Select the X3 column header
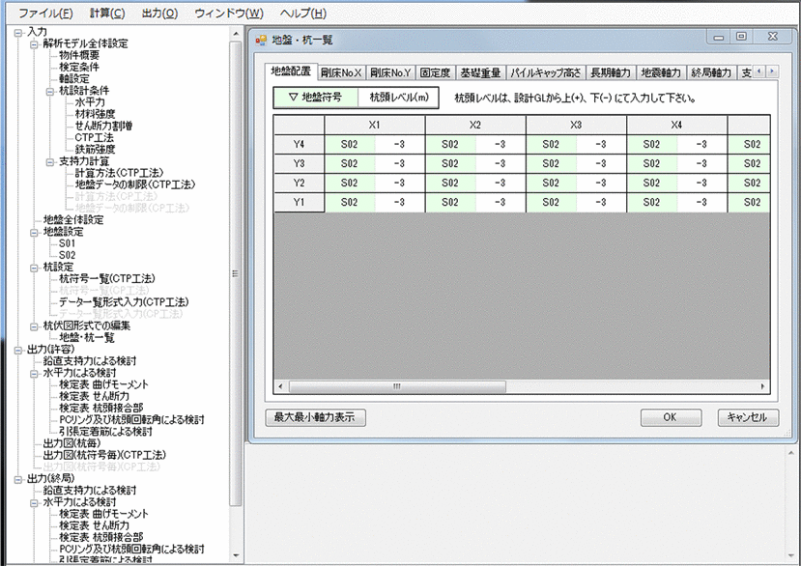The height and width of the screenshot is (566, 801). click(x=576, y=126)
